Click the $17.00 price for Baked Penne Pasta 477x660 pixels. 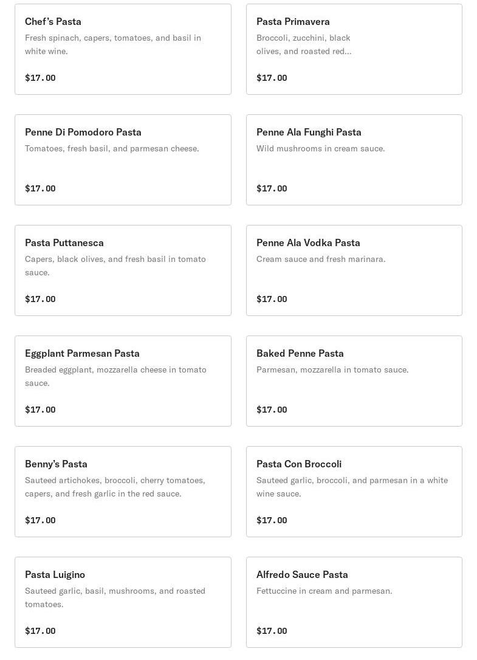point(272,410)
